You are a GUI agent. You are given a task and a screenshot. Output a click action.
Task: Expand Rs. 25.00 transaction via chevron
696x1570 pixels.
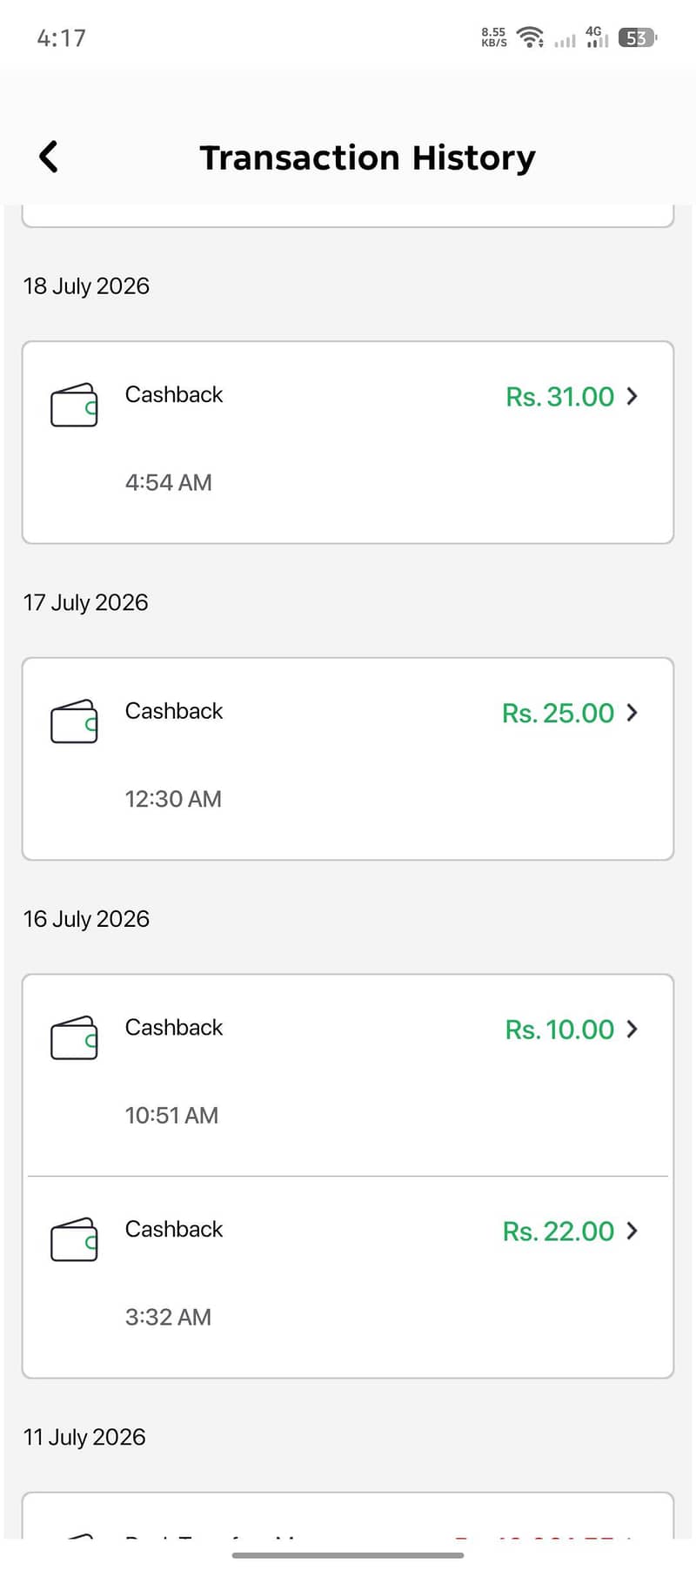[x=632, y=713]
